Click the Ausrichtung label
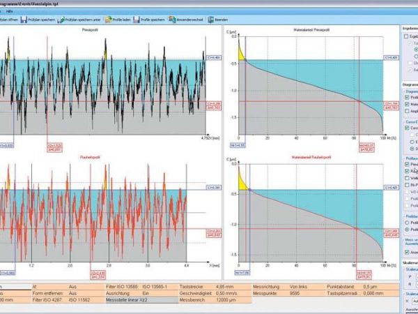 pos(118,293)
